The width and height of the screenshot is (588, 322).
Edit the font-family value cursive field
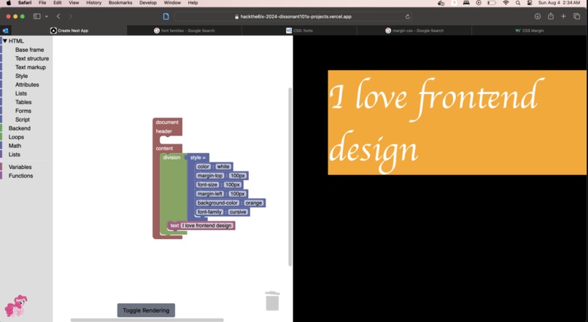point(238,212)
